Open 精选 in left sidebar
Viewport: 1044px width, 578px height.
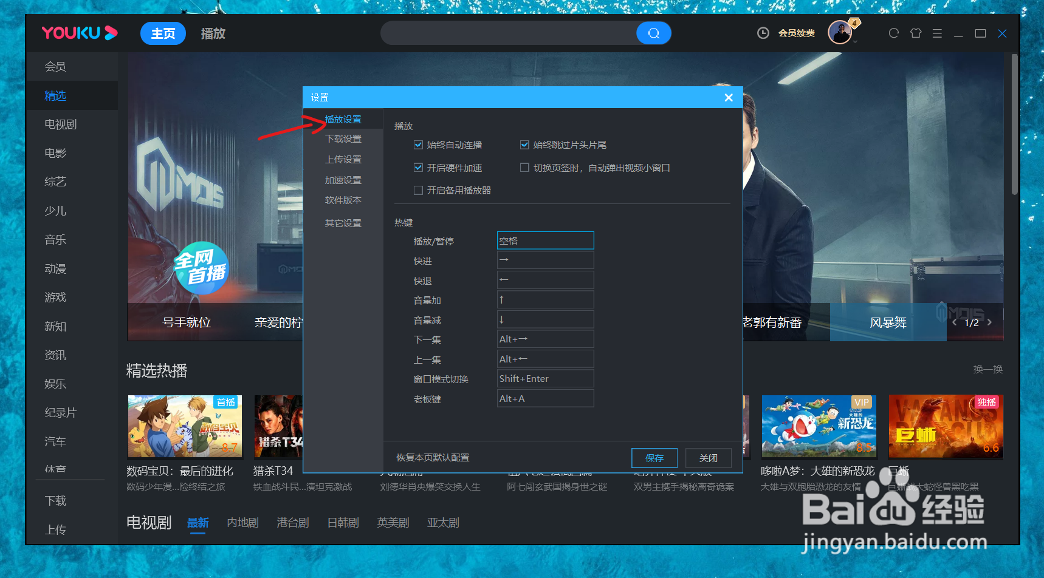click(x=72, y=95)
